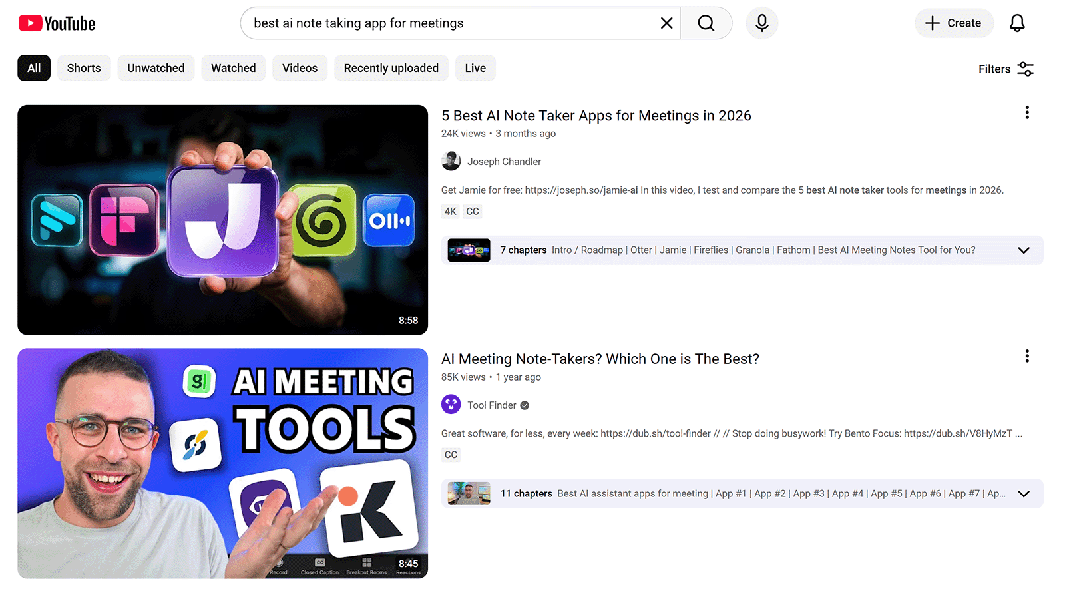Expand the 7 chapters list
Image resolution: width=1065 pixels, height=595 pixels.
1024,250
